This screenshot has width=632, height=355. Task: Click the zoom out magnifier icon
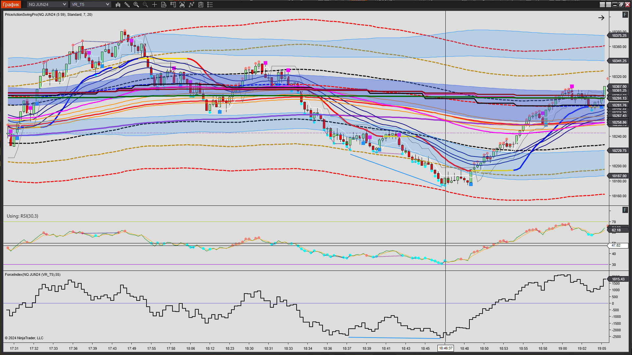tap(145, 5)
